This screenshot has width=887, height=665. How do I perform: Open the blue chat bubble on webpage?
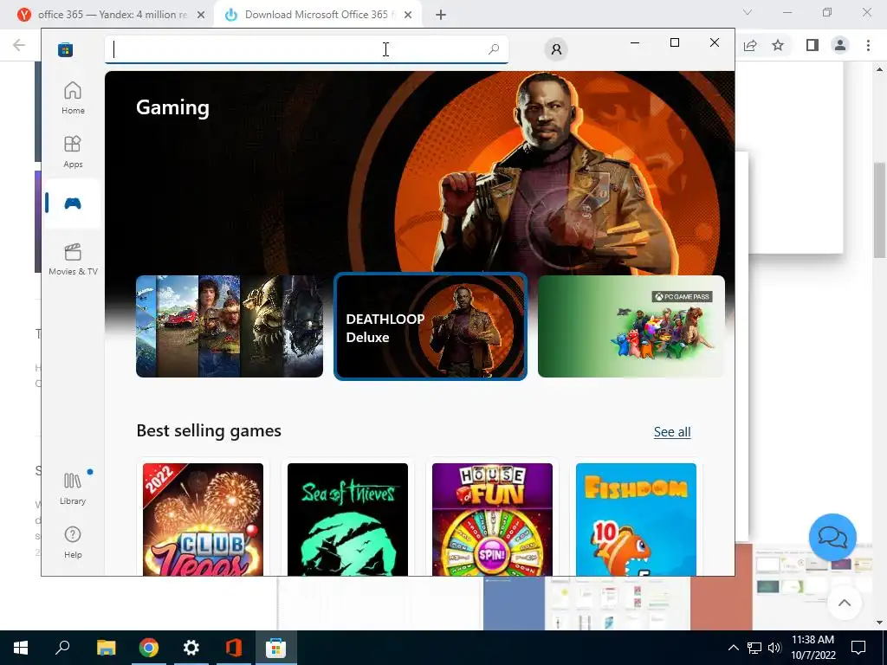click(x=832, y=537)
